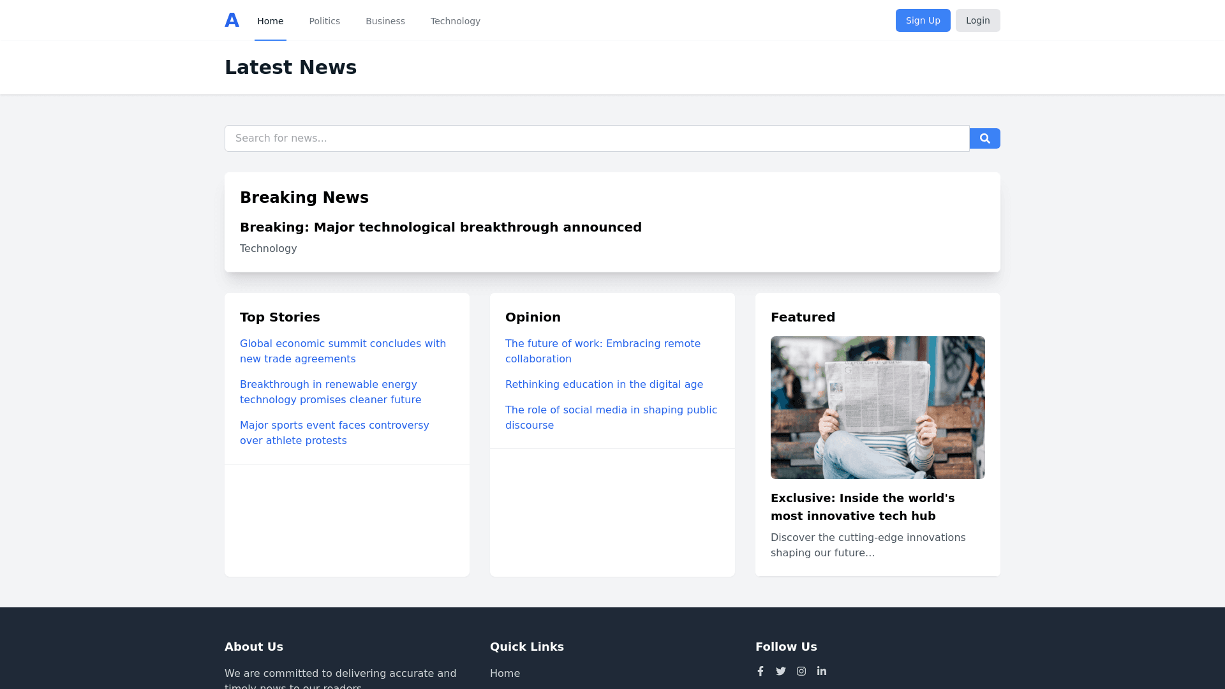Click the blue A site logo

232,20
